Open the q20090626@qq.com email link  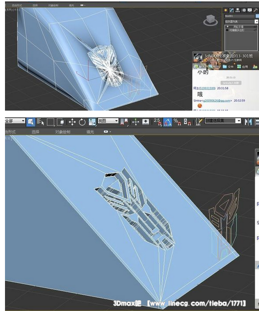tap(216, 101)
